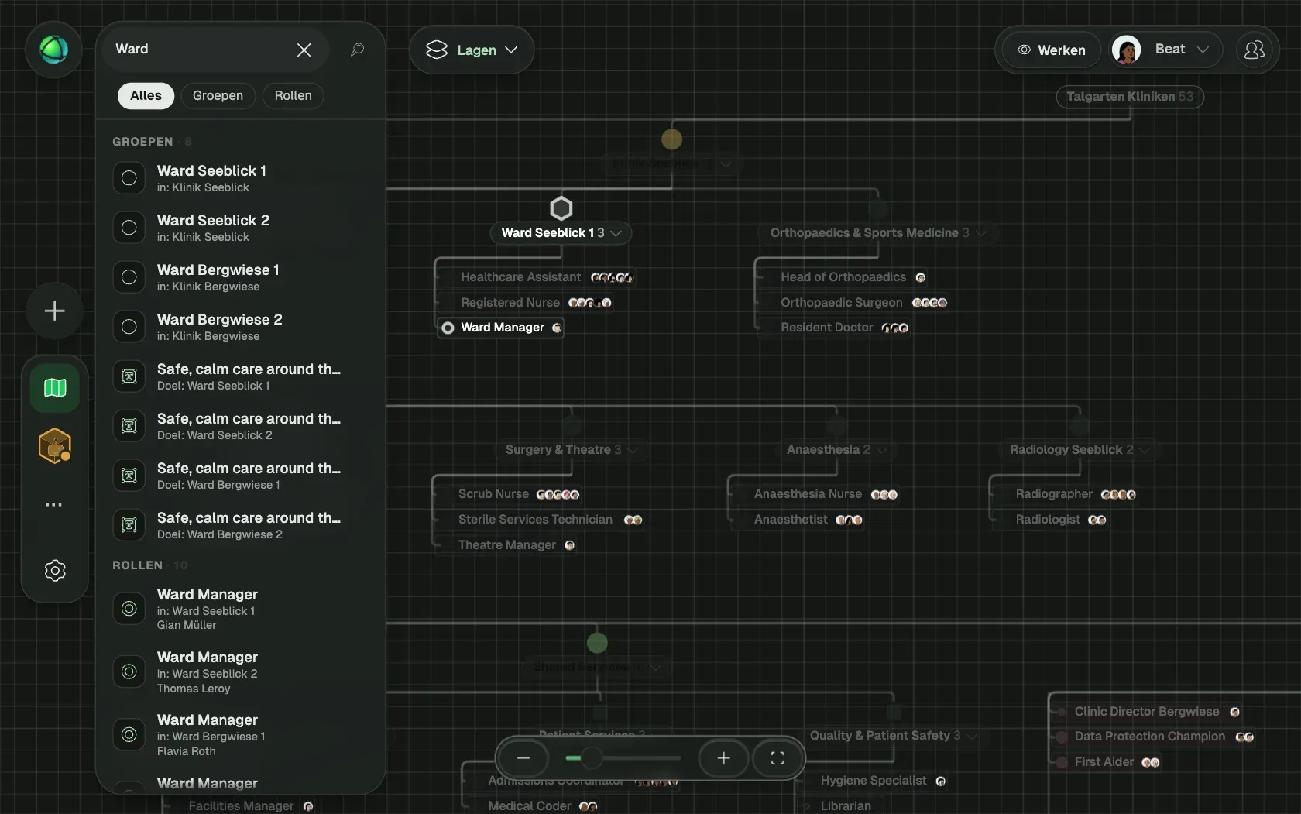
Task: Open the Lagen layers dropdown
Action: pyautogui.click(x=472, y=50)
